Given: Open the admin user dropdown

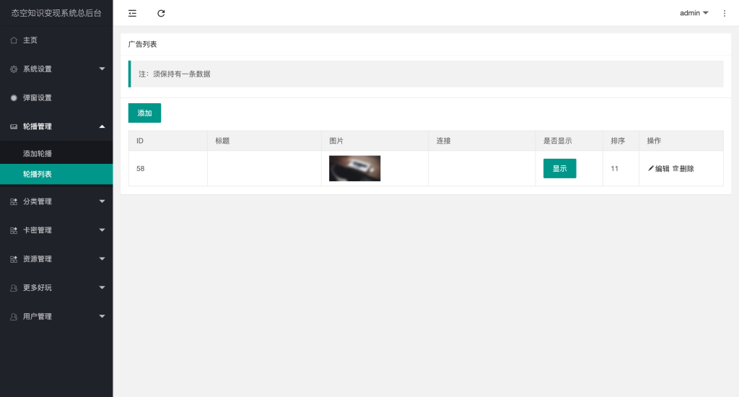Looking at the screenshot, I should coord(694,13).
